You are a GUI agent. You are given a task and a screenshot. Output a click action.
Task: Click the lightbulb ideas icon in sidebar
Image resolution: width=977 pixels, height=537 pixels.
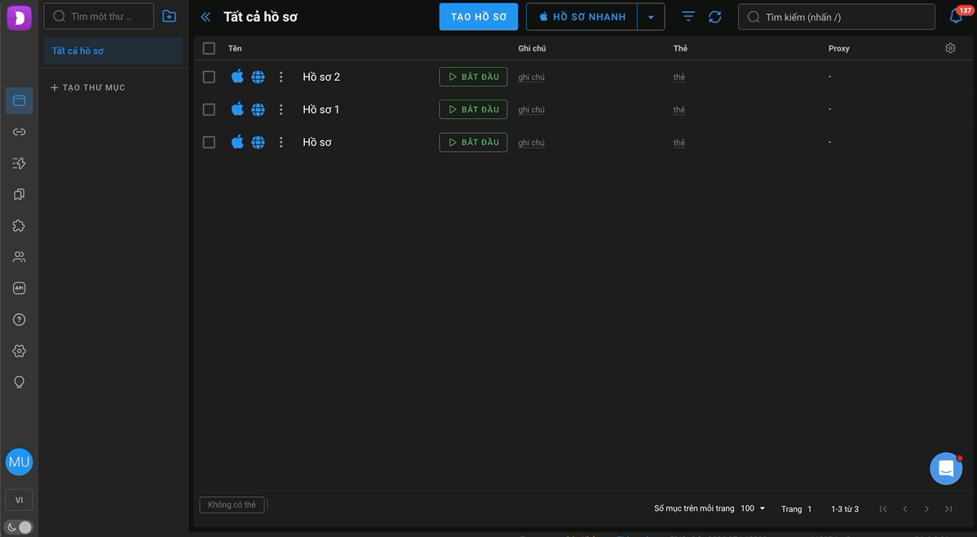click(20, 382)
